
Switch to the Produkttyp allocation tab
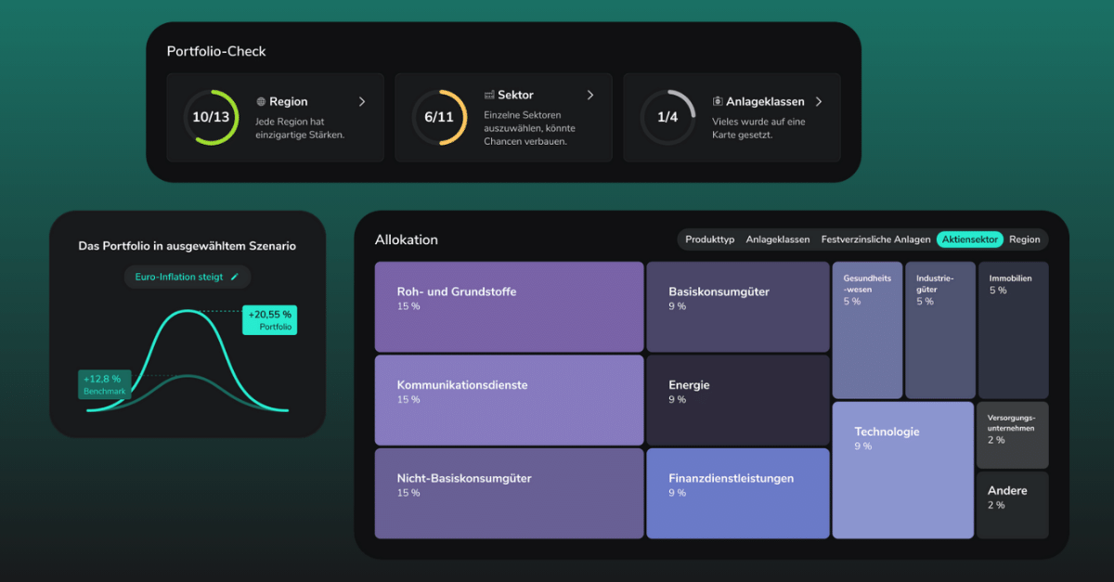pyautogui.click(x=709, y=239)
